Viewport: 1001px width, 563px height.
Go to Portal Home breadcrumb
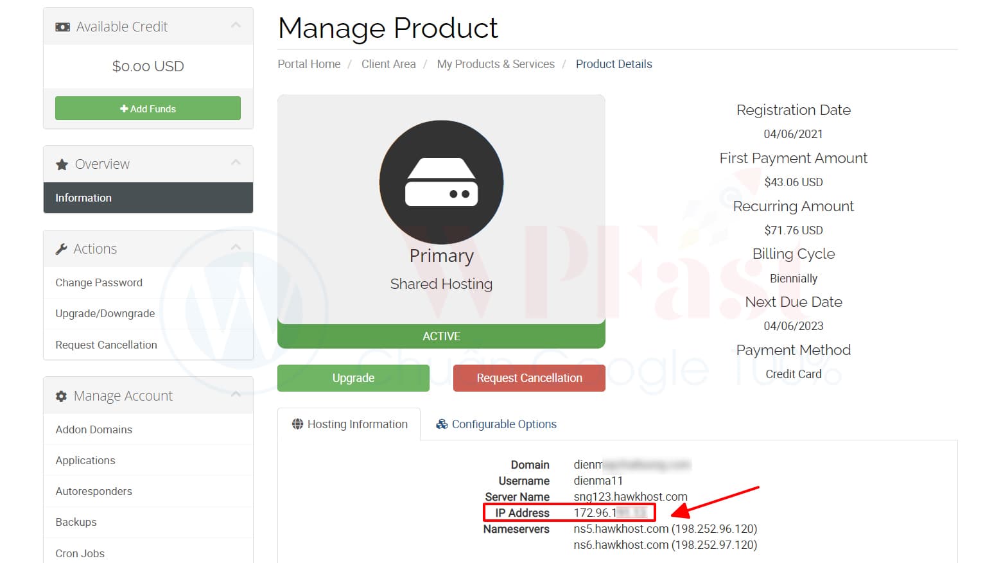(x=309, y=64)
